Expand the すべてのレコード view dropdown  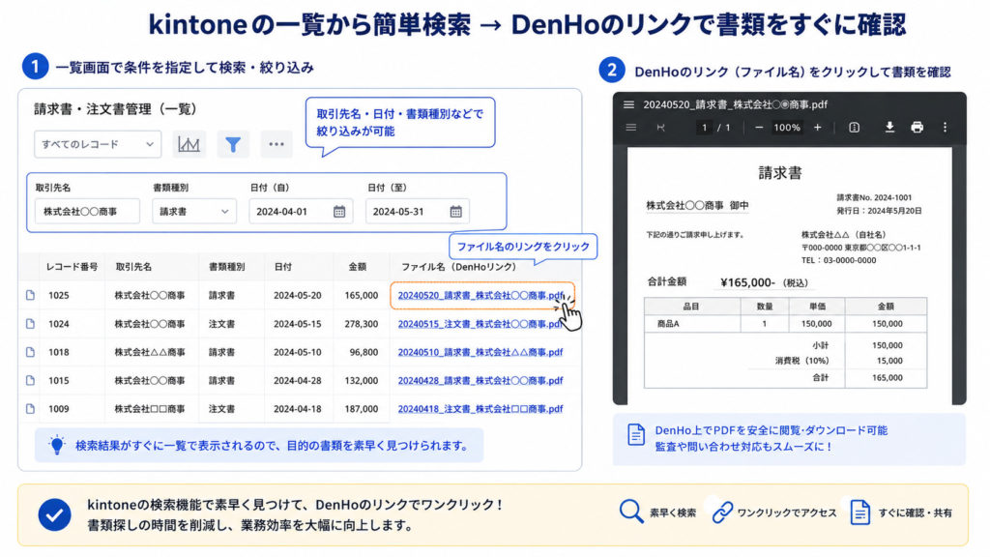click(x=98, y=144)
